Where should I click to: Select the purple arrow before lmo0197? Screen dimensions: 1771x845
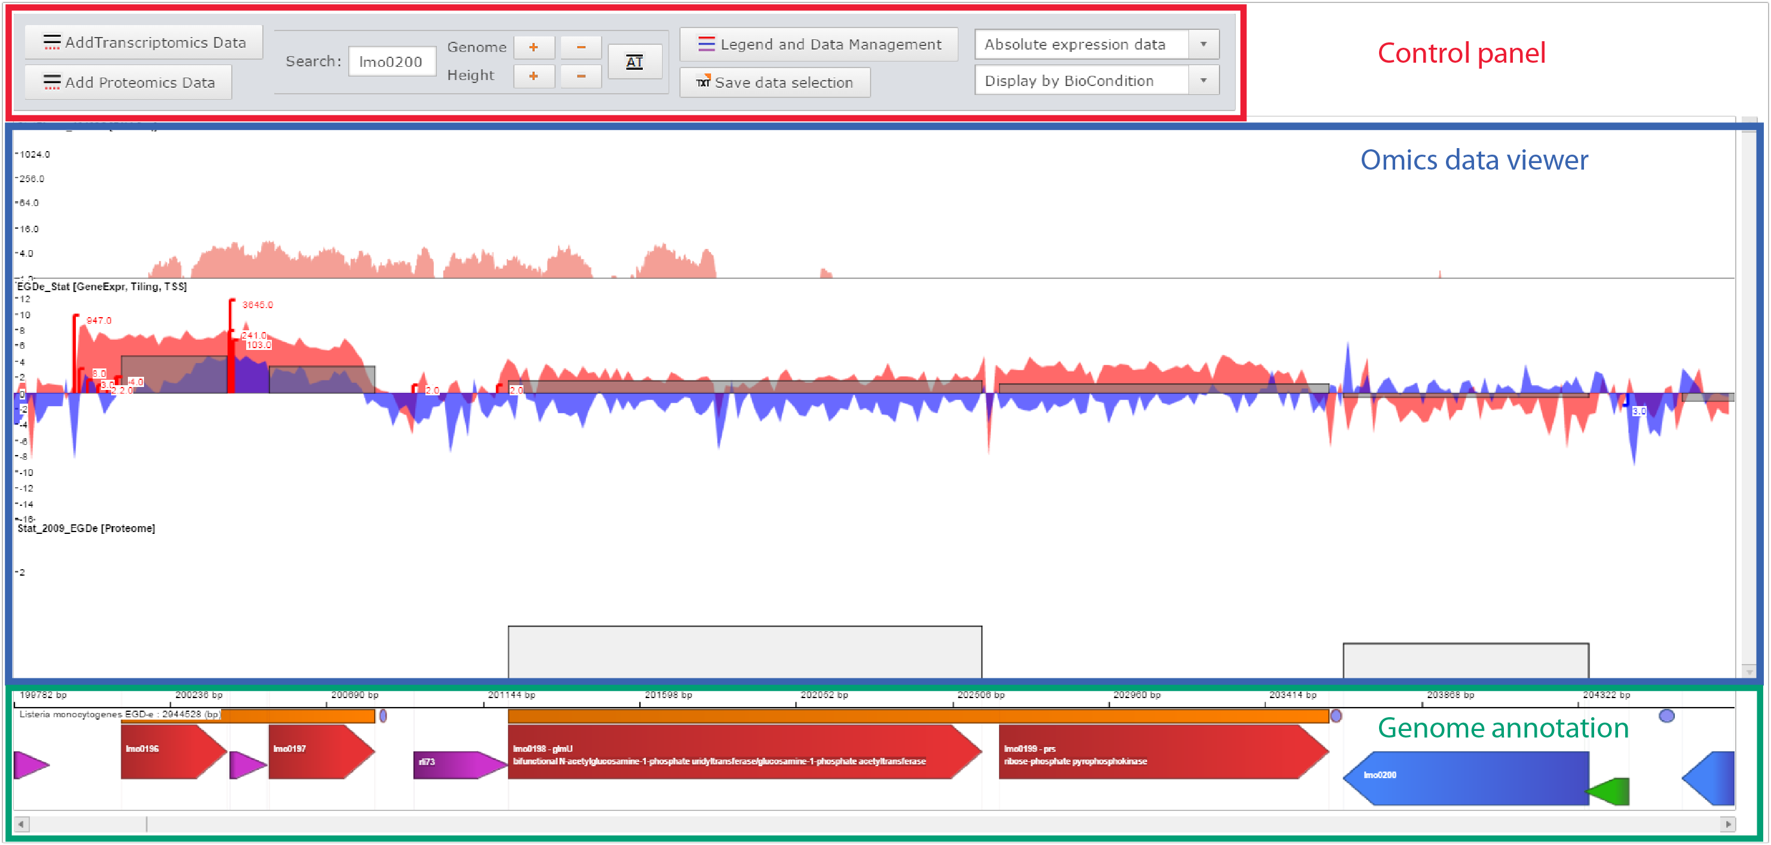[248, 764]
